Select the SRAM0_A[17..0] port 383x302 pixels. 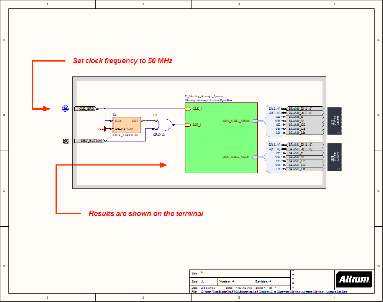[305, 113]
